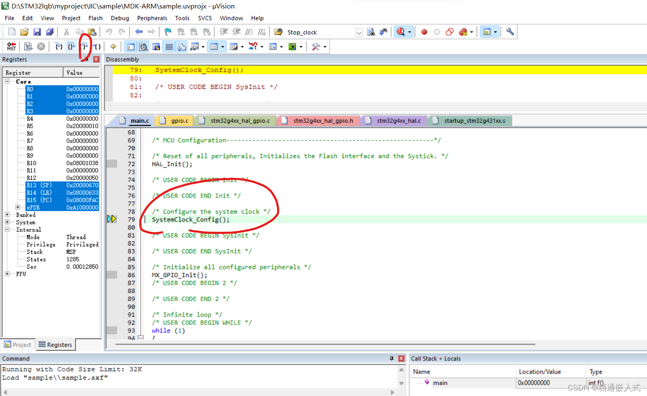Open the Stop_clock find combo dropdown

pos(359,33)
